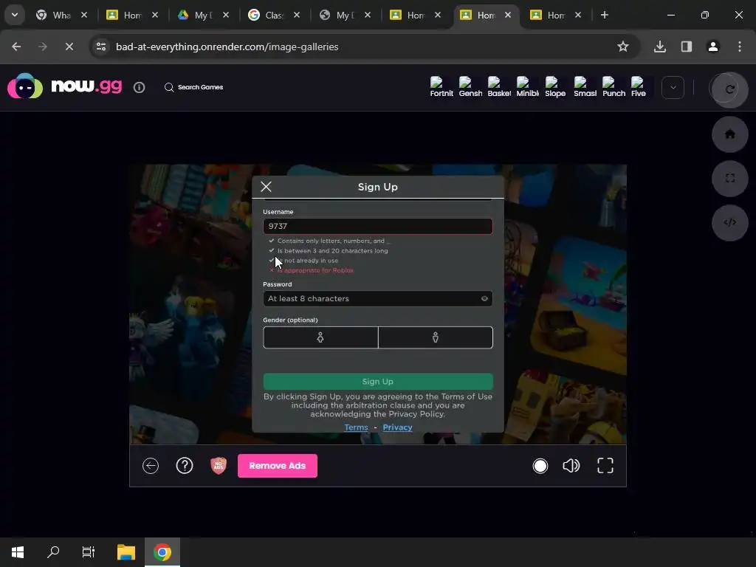Viewport: 756px width, 567px height.
Task: Switch to the My Drive tab with Drive icon
Action: pos(202,15)
